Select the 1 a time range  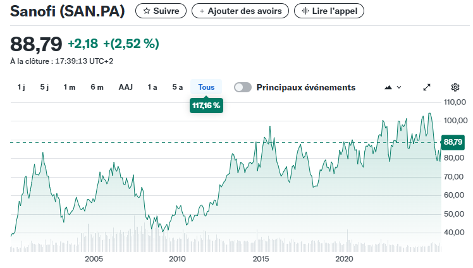click(152, 87)
